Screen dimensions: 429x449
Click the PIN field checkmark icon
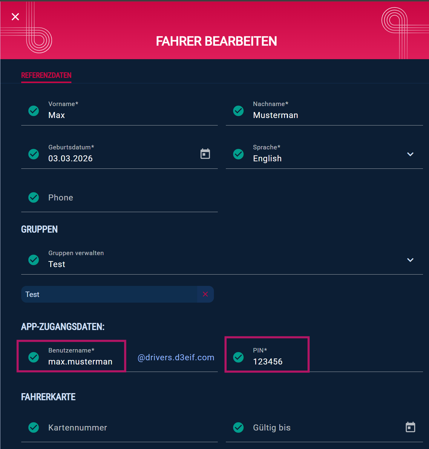tap(238, 357)
